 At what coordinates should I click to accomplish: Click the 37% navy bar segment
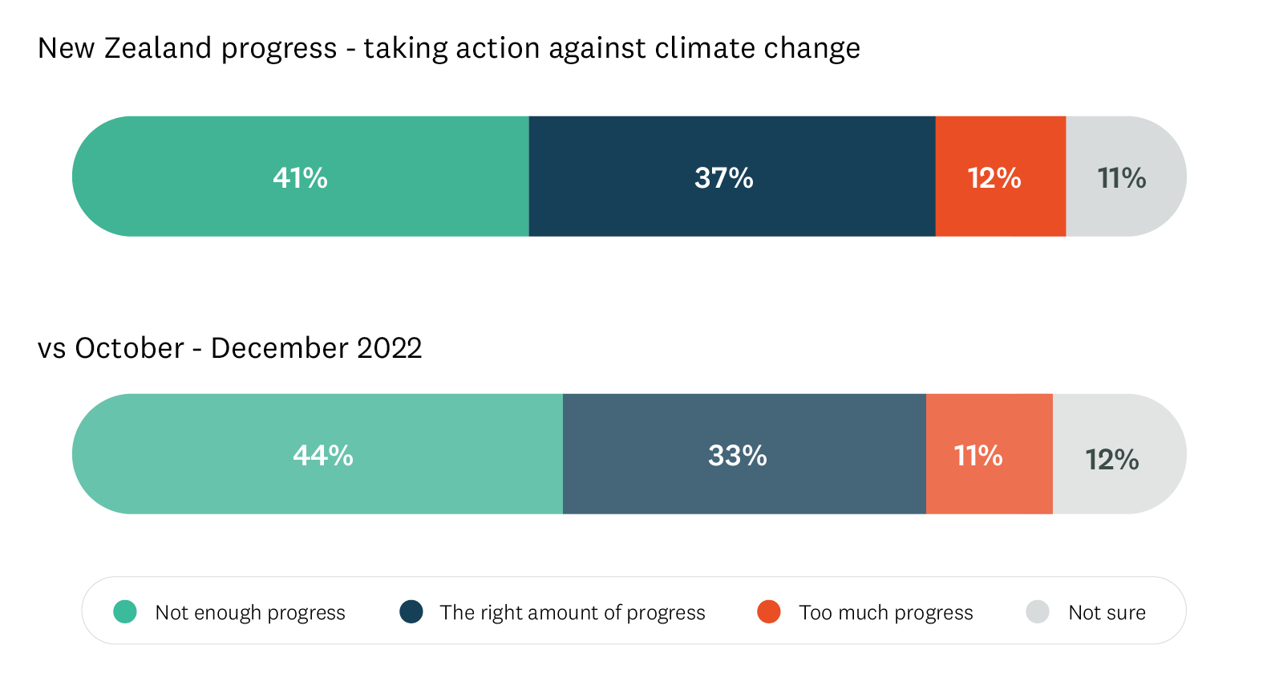click(x=732, y=177)
